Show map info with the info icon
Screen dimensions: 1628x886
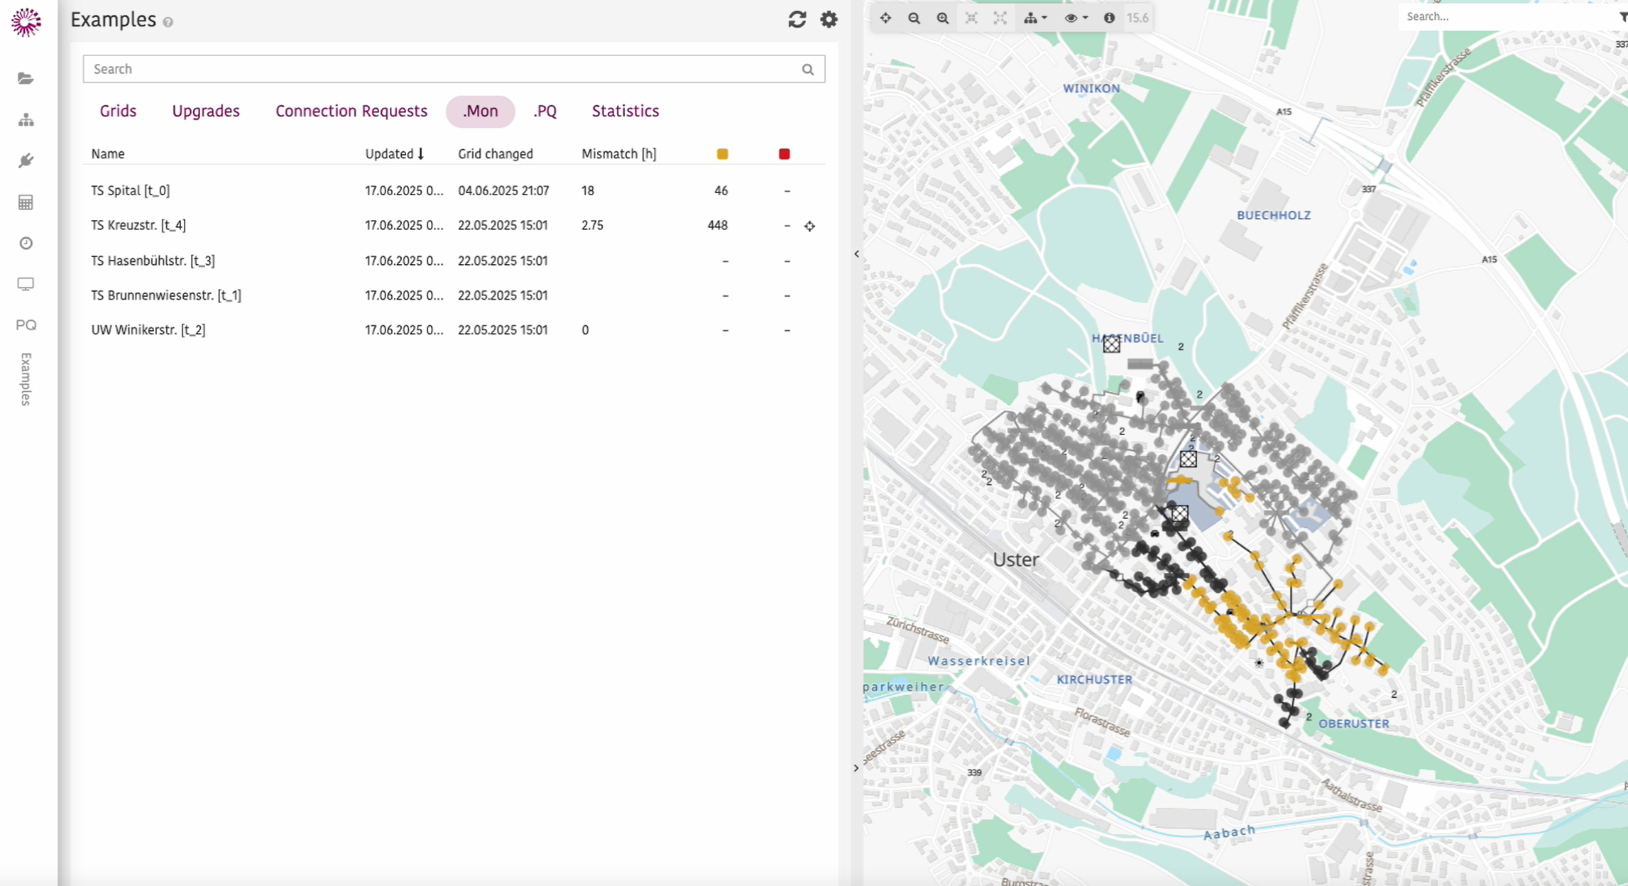(1109, 18)
